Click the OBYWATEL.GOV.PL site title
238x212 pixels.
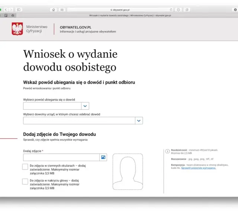75,27
